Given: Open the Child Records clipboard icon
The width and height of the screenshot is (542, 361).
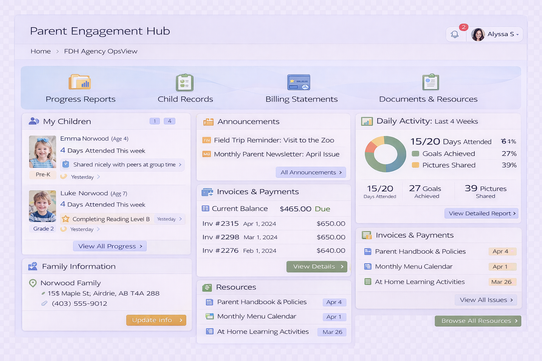Looking at the screenshot, I should 185,82.
